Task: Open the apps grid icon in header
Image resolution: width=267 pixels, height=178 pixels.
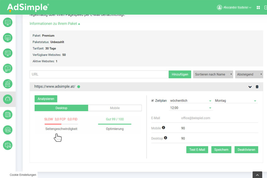Action: point(258,8)
